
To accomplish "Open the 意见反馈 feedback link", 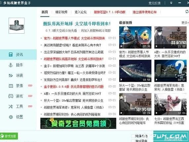I will coord(155,3).
